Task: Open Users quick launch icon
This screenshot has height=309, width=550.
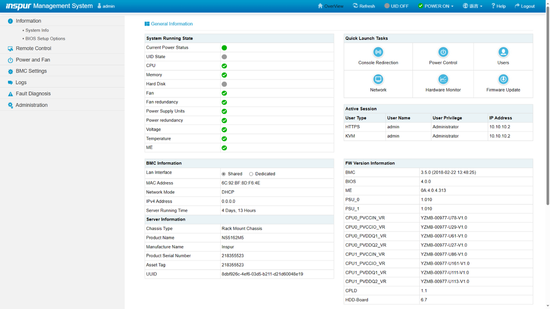Action: click(x=503, y=52)
